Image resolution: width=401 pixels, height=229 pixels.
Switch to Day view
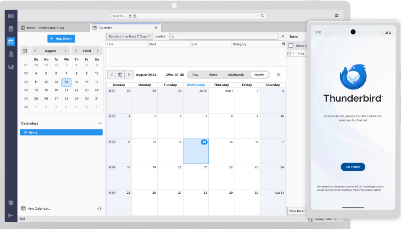(195, 75)
